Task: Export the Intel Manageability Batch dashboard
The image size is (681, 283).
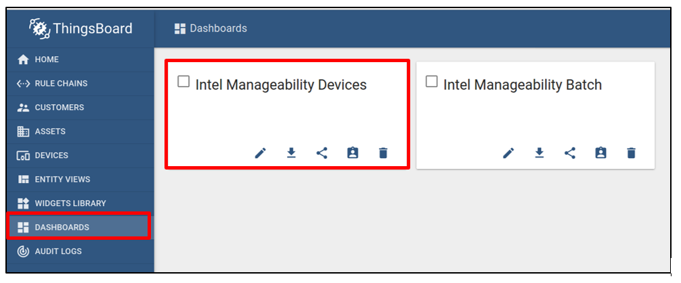Action: [x=539, y=153]
